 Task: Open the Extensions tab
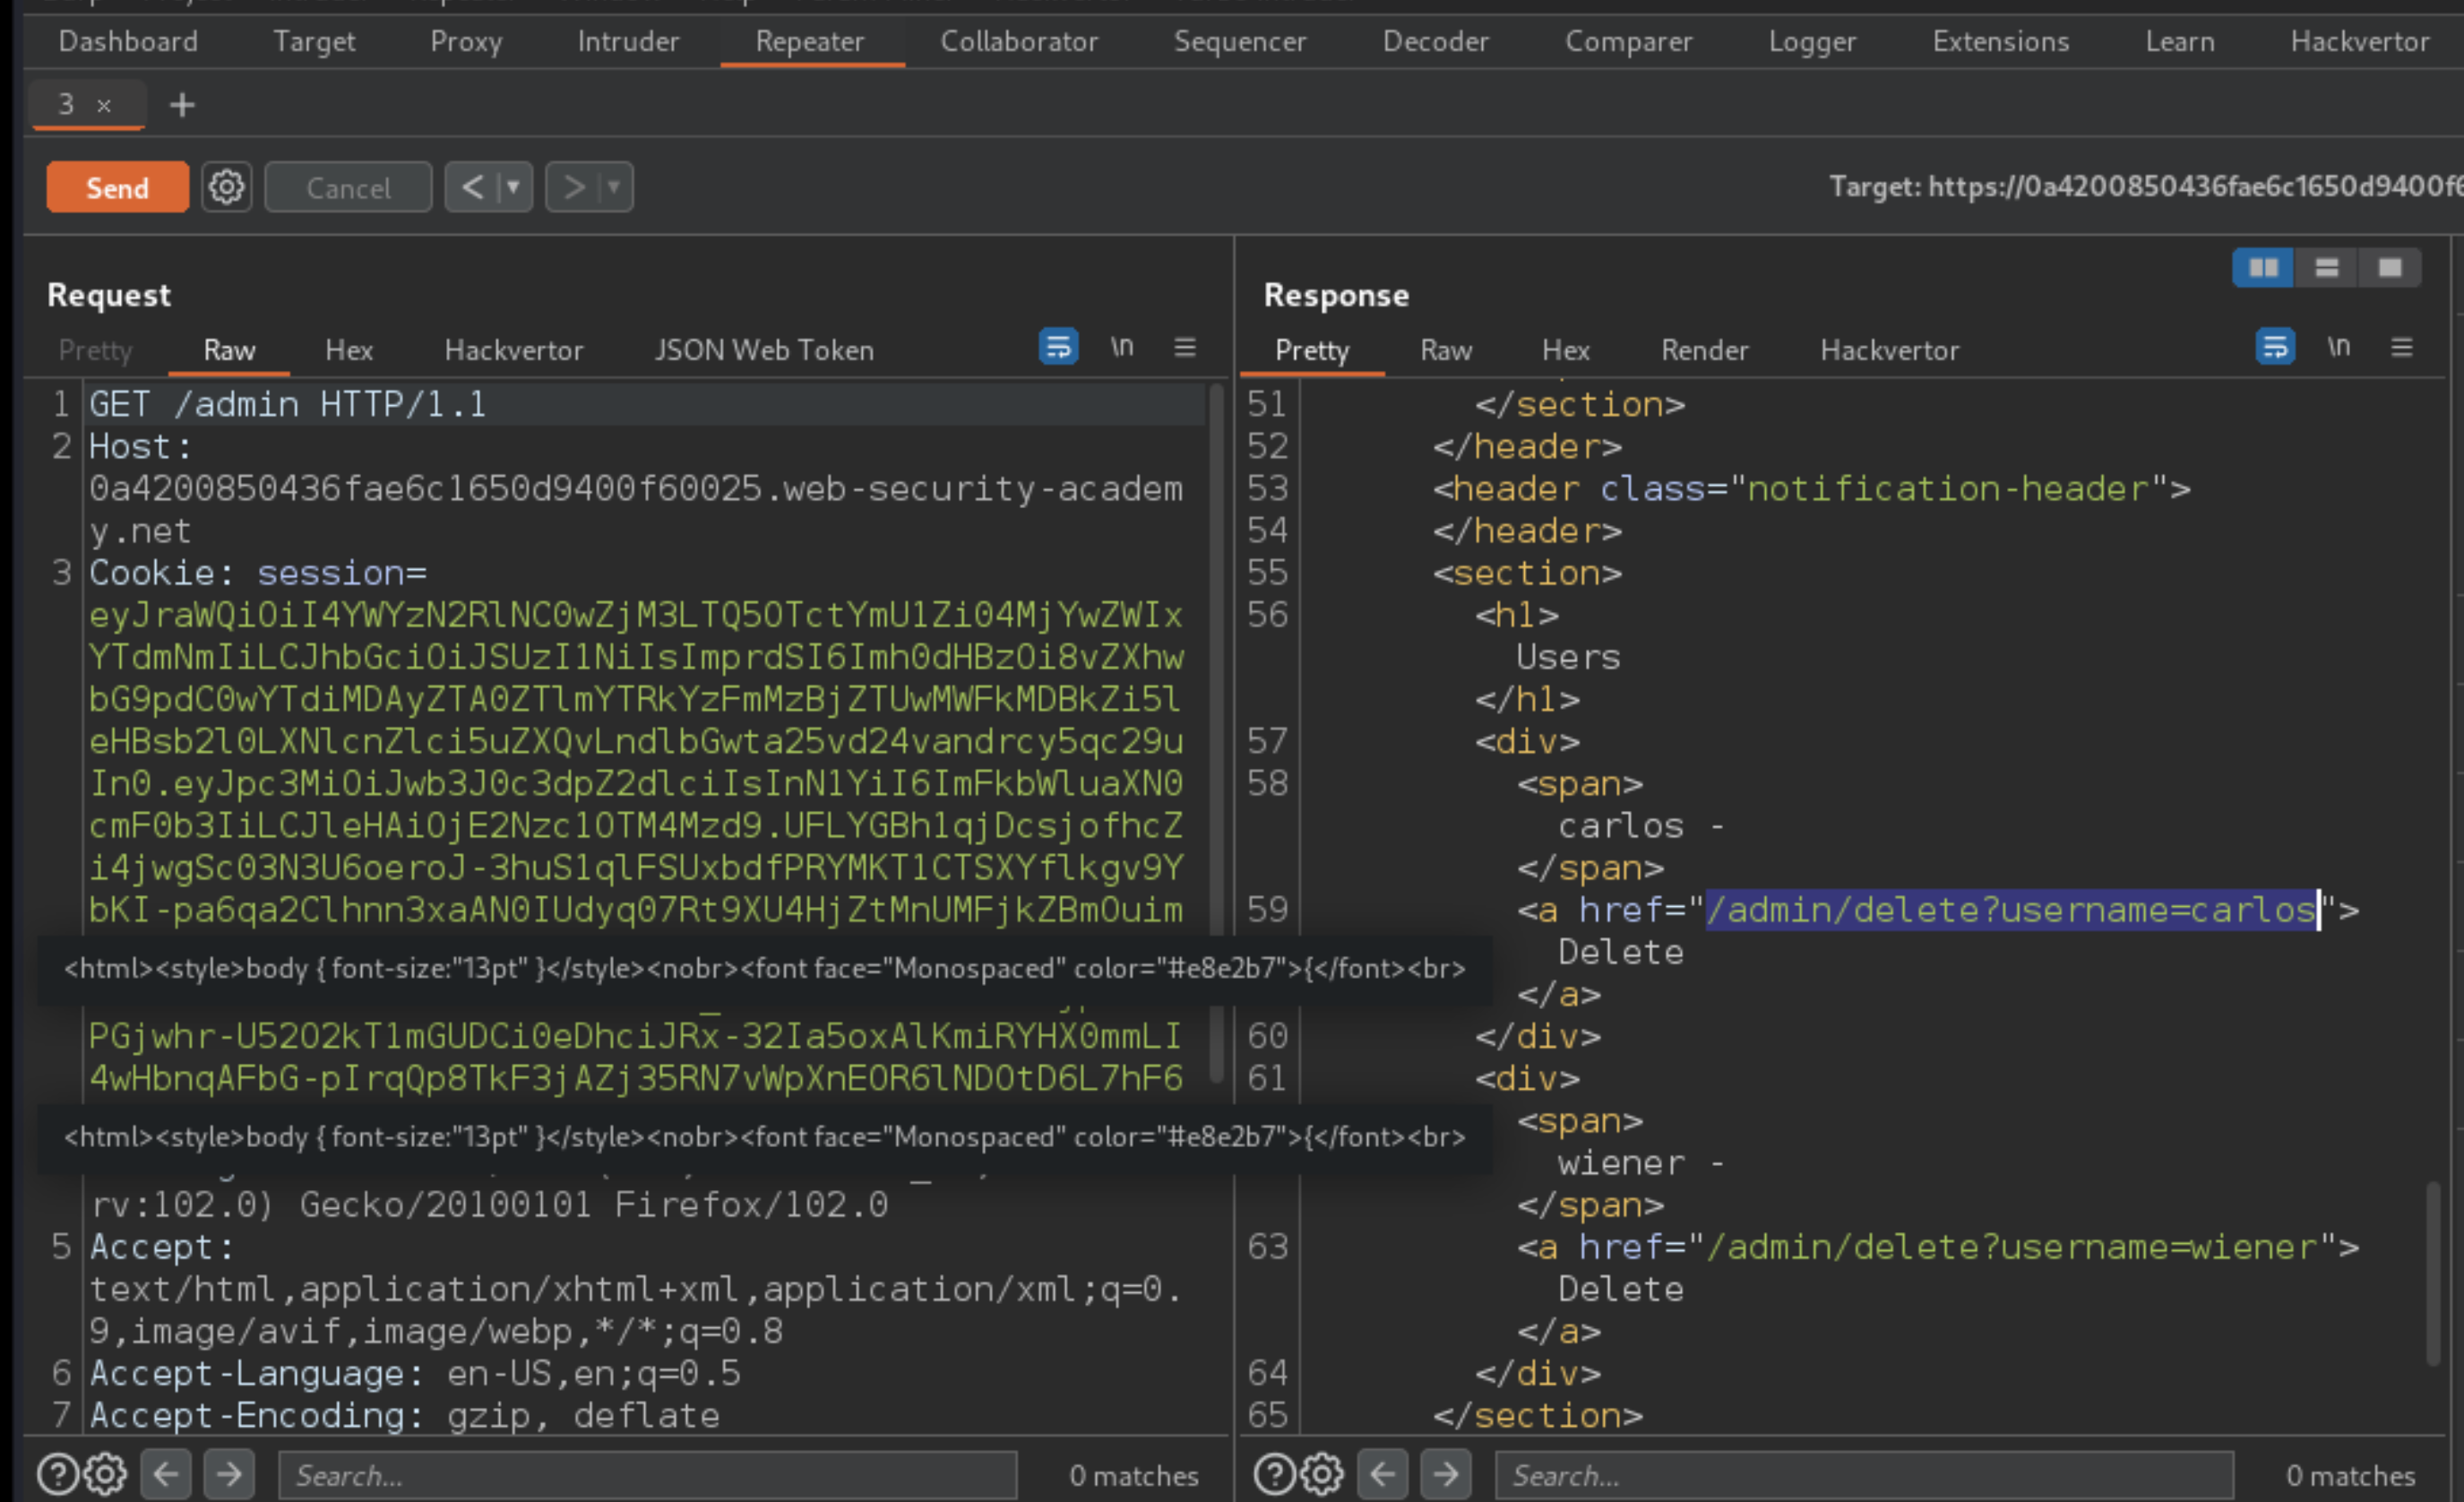(x=2001, y=41)
